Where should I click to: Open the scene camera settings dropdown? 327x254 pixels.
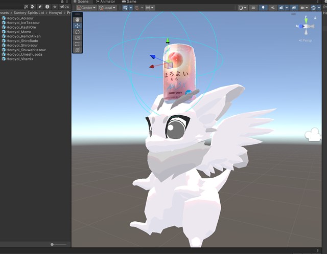pyautogui.click(x=304, y=8)
